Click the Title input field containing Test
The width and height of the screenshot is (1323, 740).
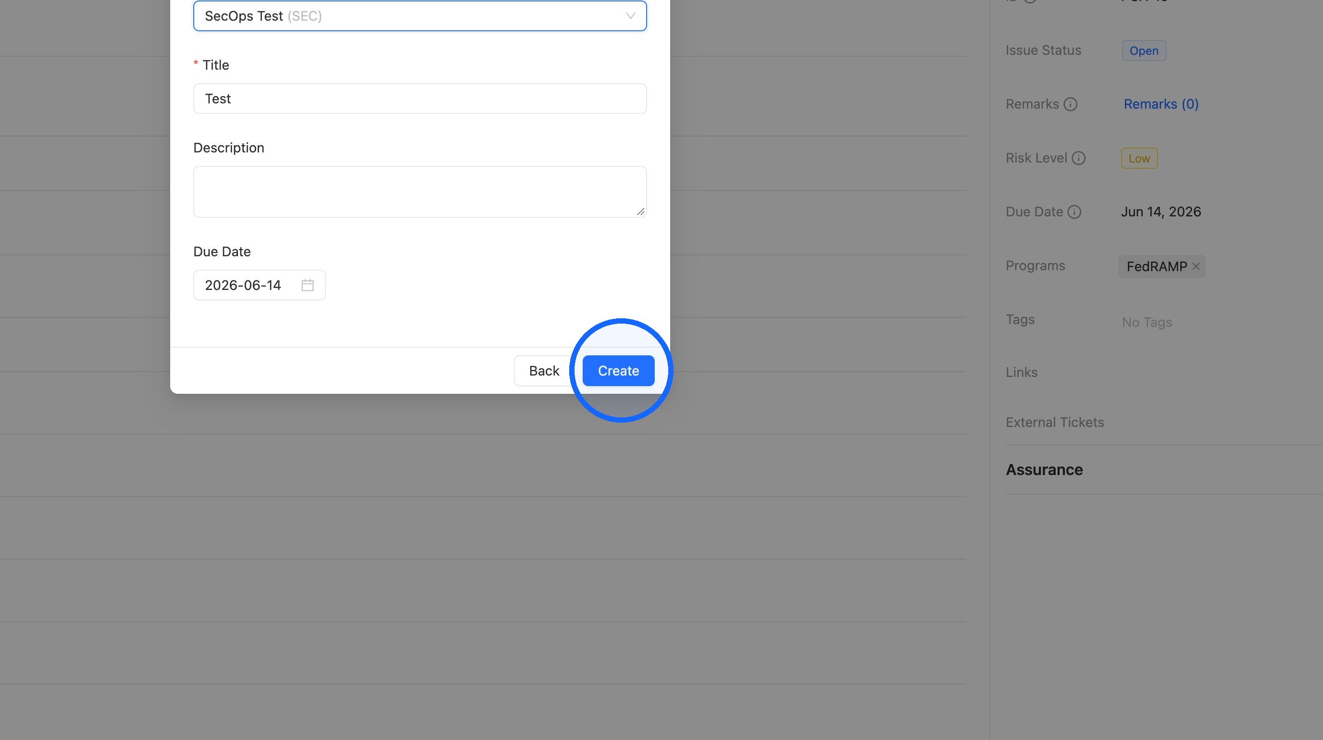click(420, 99)
